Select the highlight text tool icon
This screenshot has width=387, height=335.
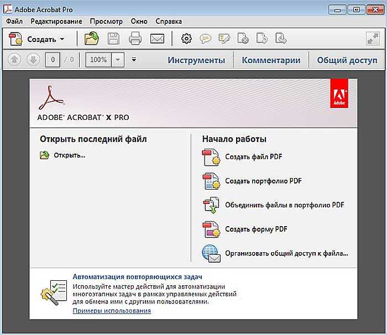click(224, 39)
